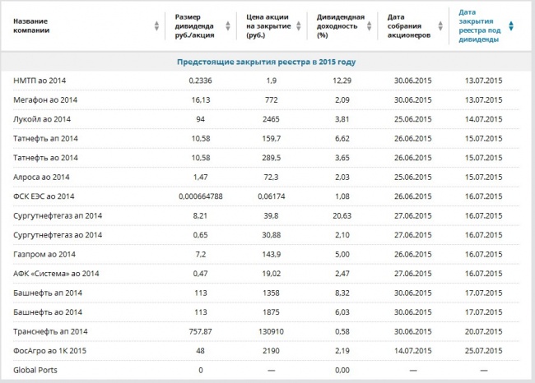Open the Транснефть ап 2014 row
The image size is (535, 383).
point(266,331)
